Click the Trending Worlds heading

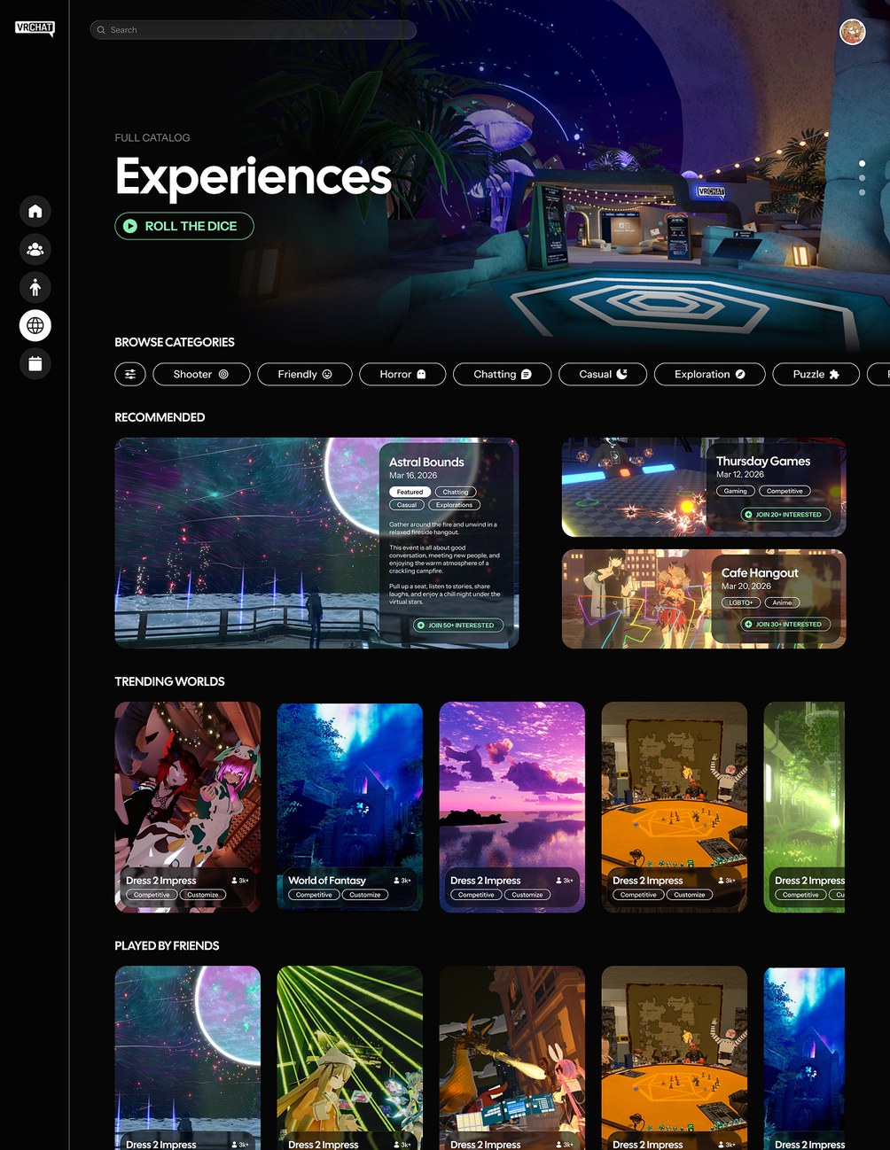pyautogui.click(x=169, y=681)
